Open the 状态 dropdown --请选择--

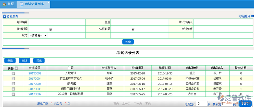tap(38, 35)
